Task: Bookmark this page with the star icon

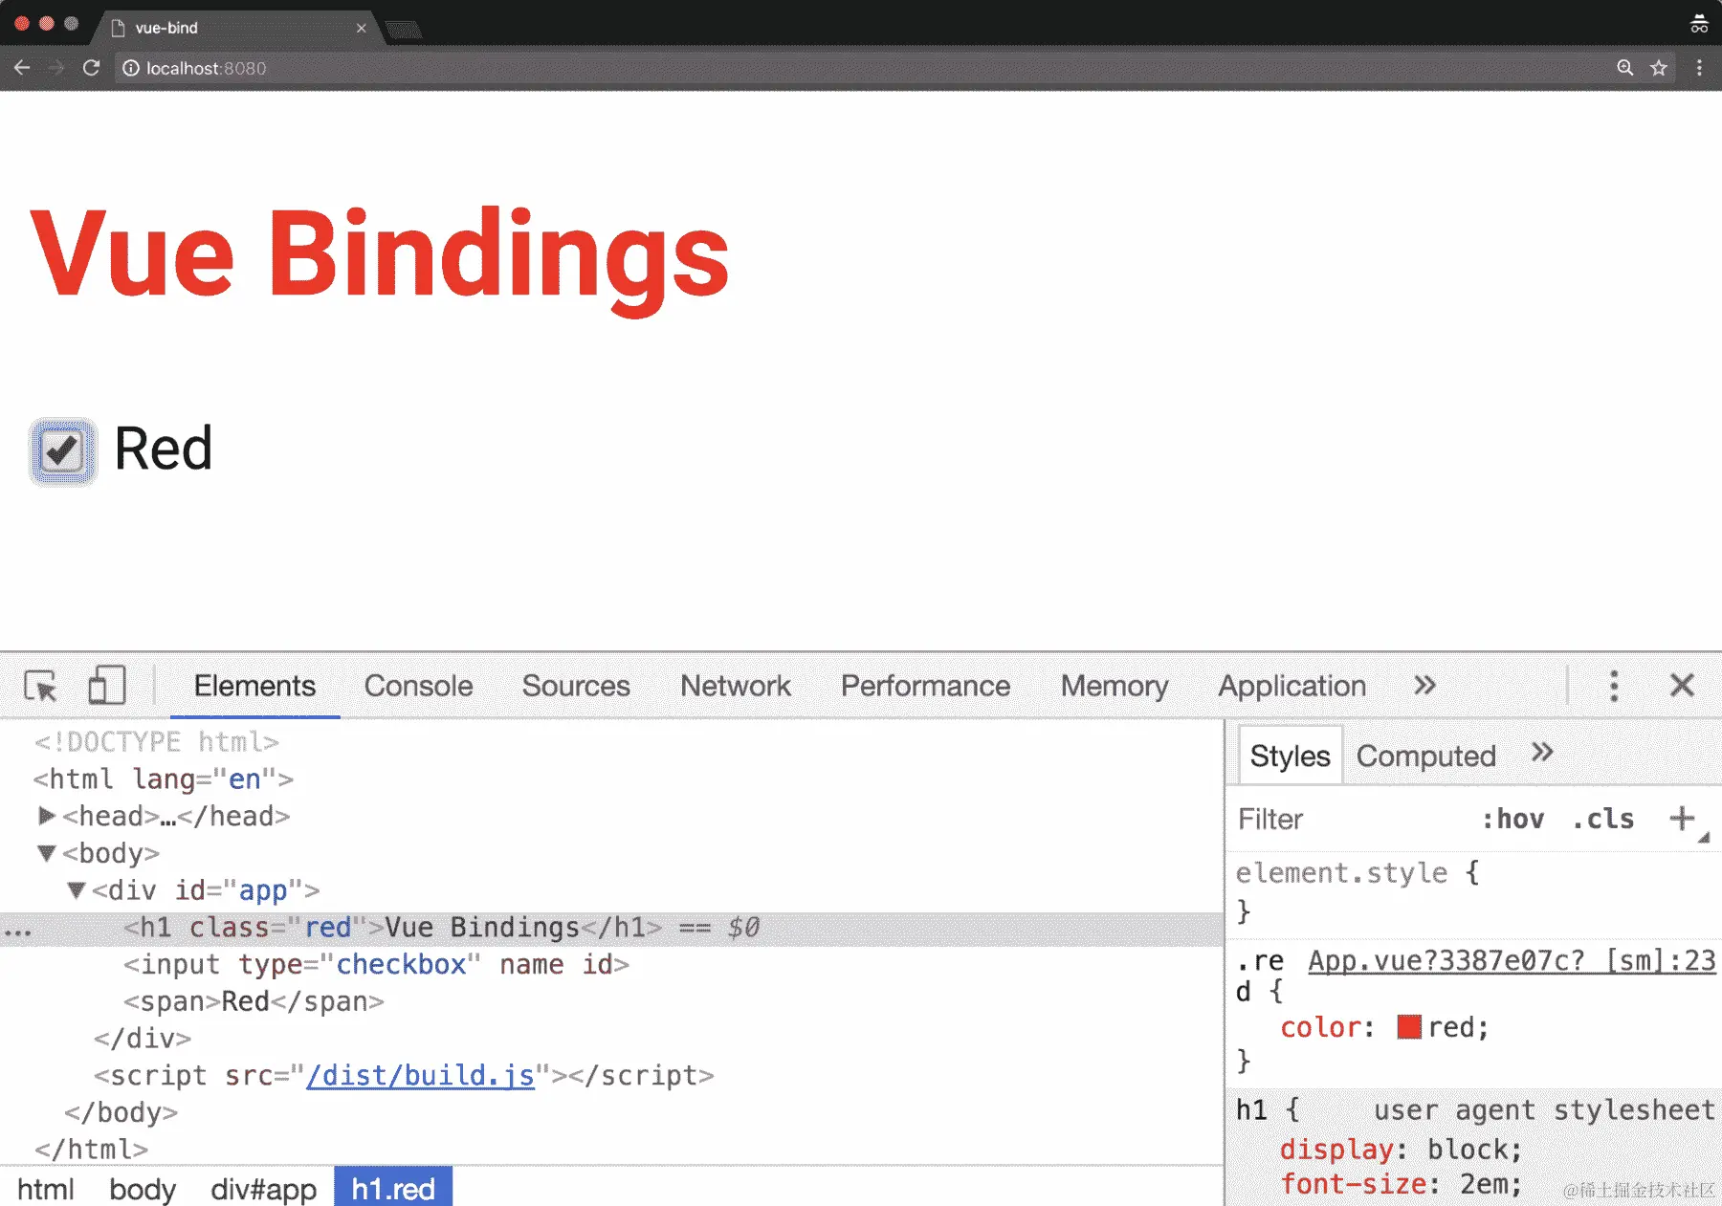Action: tap(1659, 68)
